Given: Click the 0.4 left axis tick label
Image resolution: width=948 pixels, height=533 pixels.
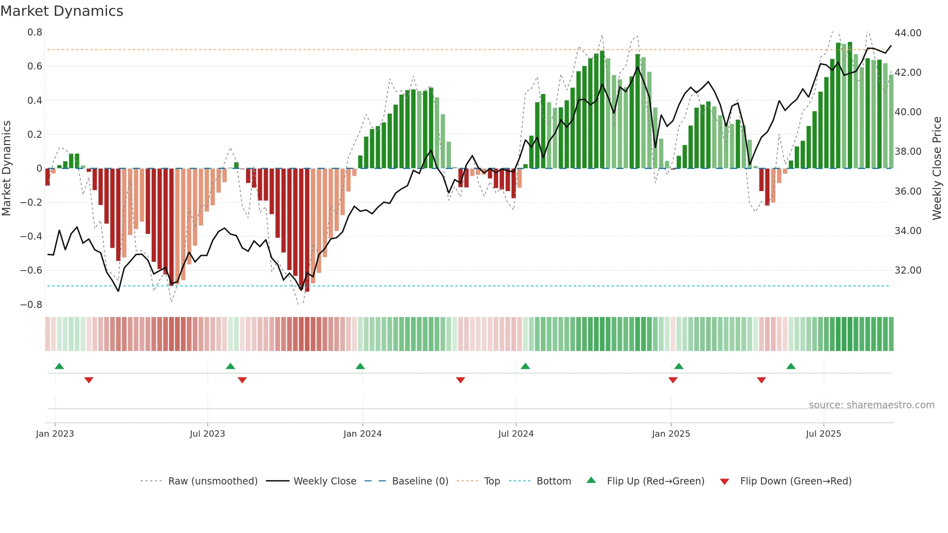Looking at the screenshot, I should pyautogui.click(x=35, y=101).
